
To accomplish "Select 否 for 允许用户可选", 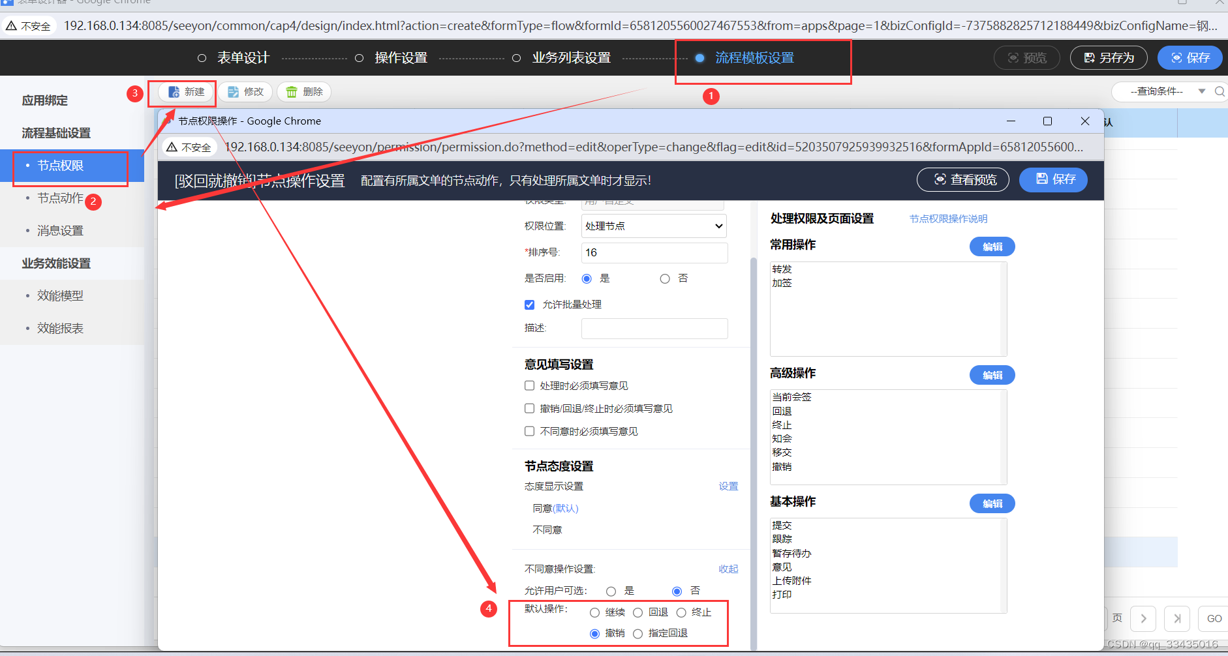I will (x=677, y=591).
